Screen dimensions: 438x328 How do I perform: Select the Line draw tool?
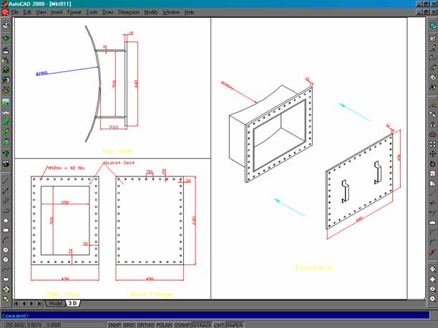pos(5,182)
